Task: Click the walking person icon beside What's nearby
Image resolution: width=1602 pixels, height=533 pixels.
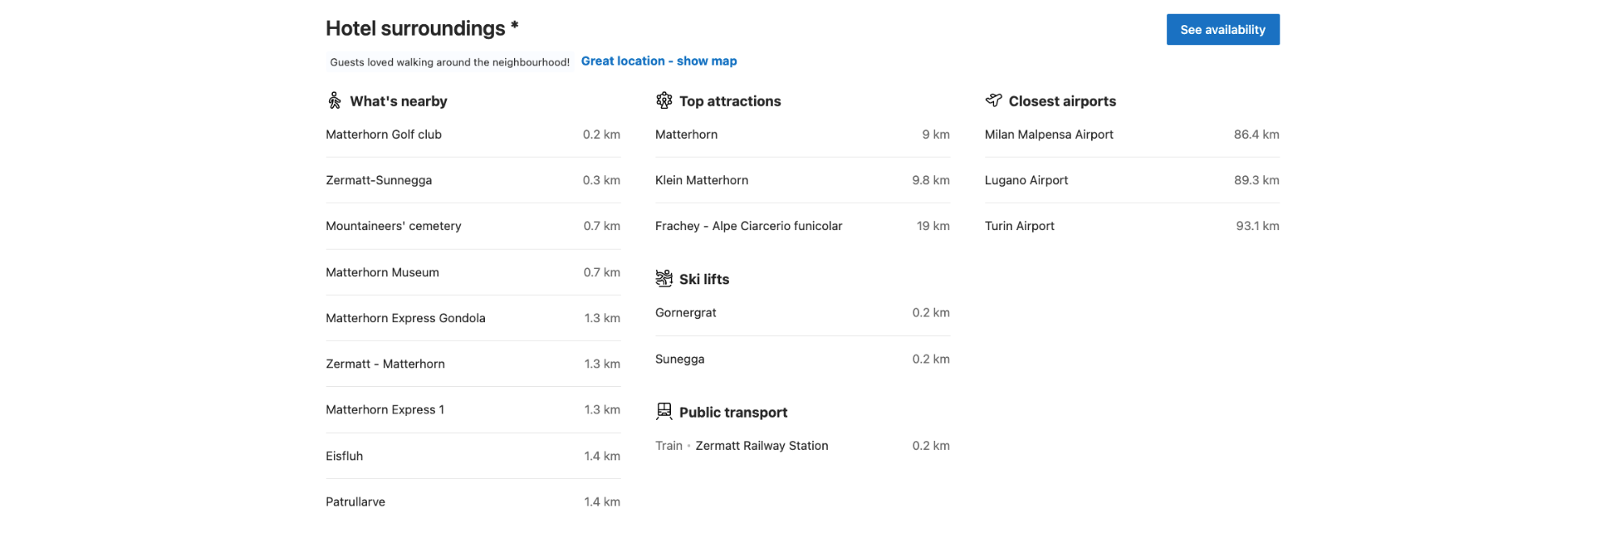Action: click(335, 101)
